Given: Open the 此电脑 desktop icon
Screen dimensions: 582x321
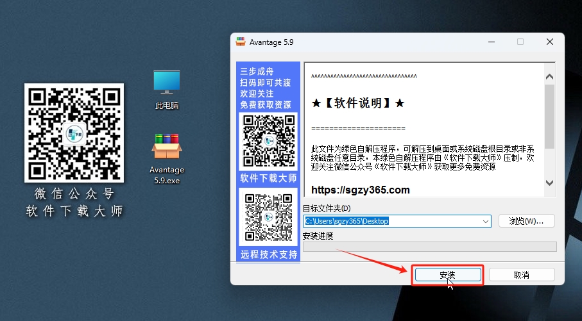Looking at the screenshot, I should (167, 90).
